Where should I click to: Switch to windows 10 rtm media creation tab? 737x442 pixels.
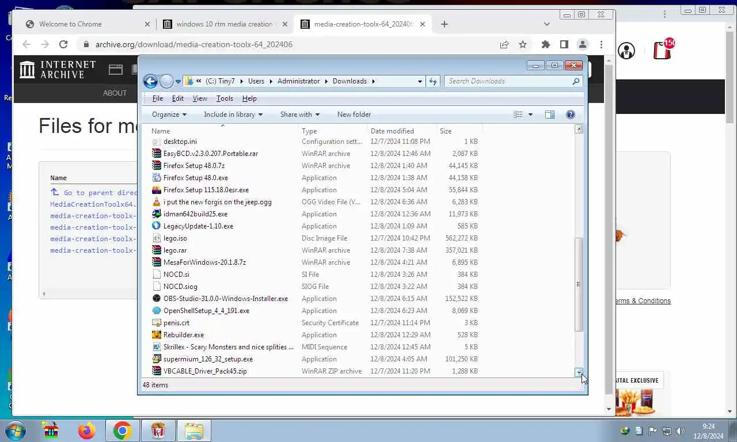coord(223,24)
